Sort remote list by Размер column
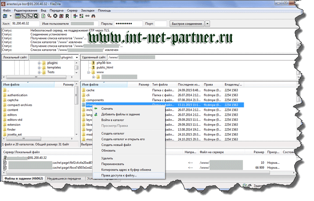 (139, 85)
